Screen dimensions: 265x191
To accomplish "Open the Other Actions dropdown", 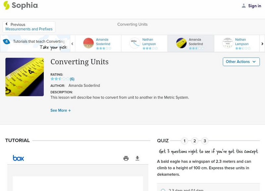I will 241,62.
